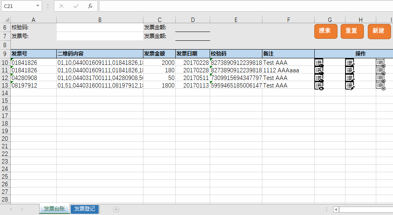393x215 pixels.
Task: Click the delete icon in row 10
Action: point(380,63)
